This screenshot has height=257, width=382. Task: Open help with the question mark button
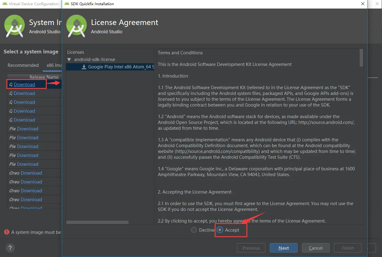click(x=10, y=248)
